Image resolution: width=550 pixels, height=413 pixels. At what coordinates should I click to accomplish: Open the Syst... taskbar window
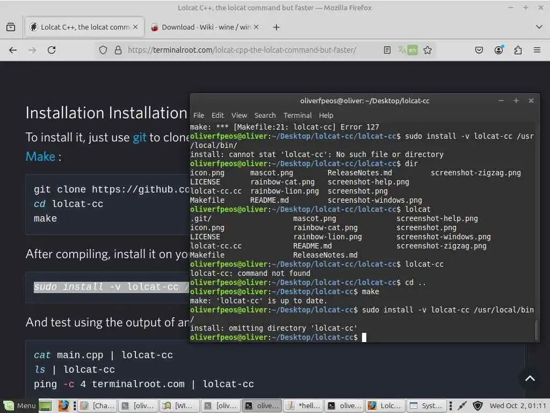tap(426, 405)
